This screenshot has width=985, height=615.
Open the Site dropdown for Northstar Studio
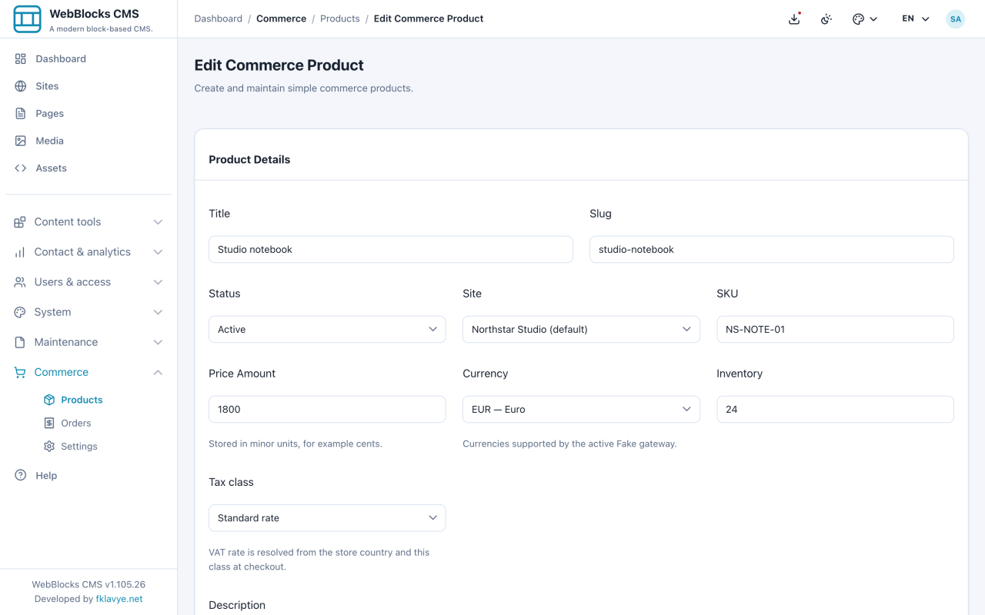click(x=581, y=329)
